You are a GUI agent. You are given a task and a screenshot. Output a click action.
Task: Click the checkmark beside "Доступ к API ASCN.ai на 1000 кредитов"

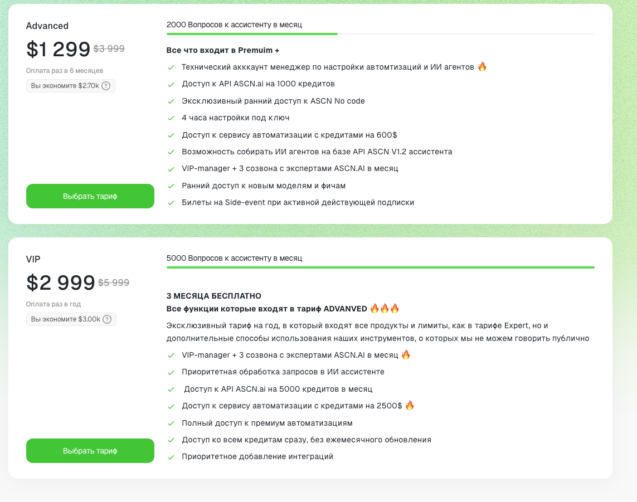(x=171, y=84)
